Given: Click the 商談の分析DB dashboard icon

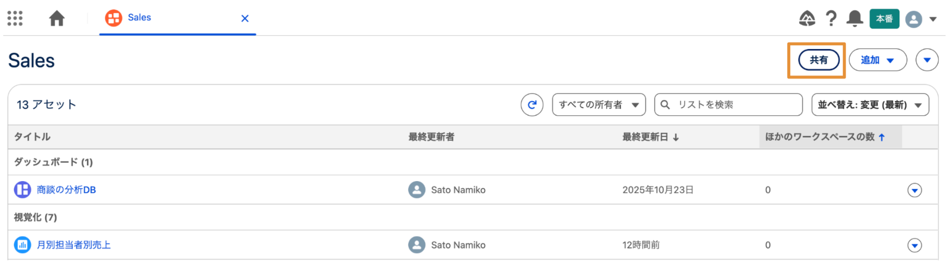Looking at the screenshot, I should pos(22,190).
